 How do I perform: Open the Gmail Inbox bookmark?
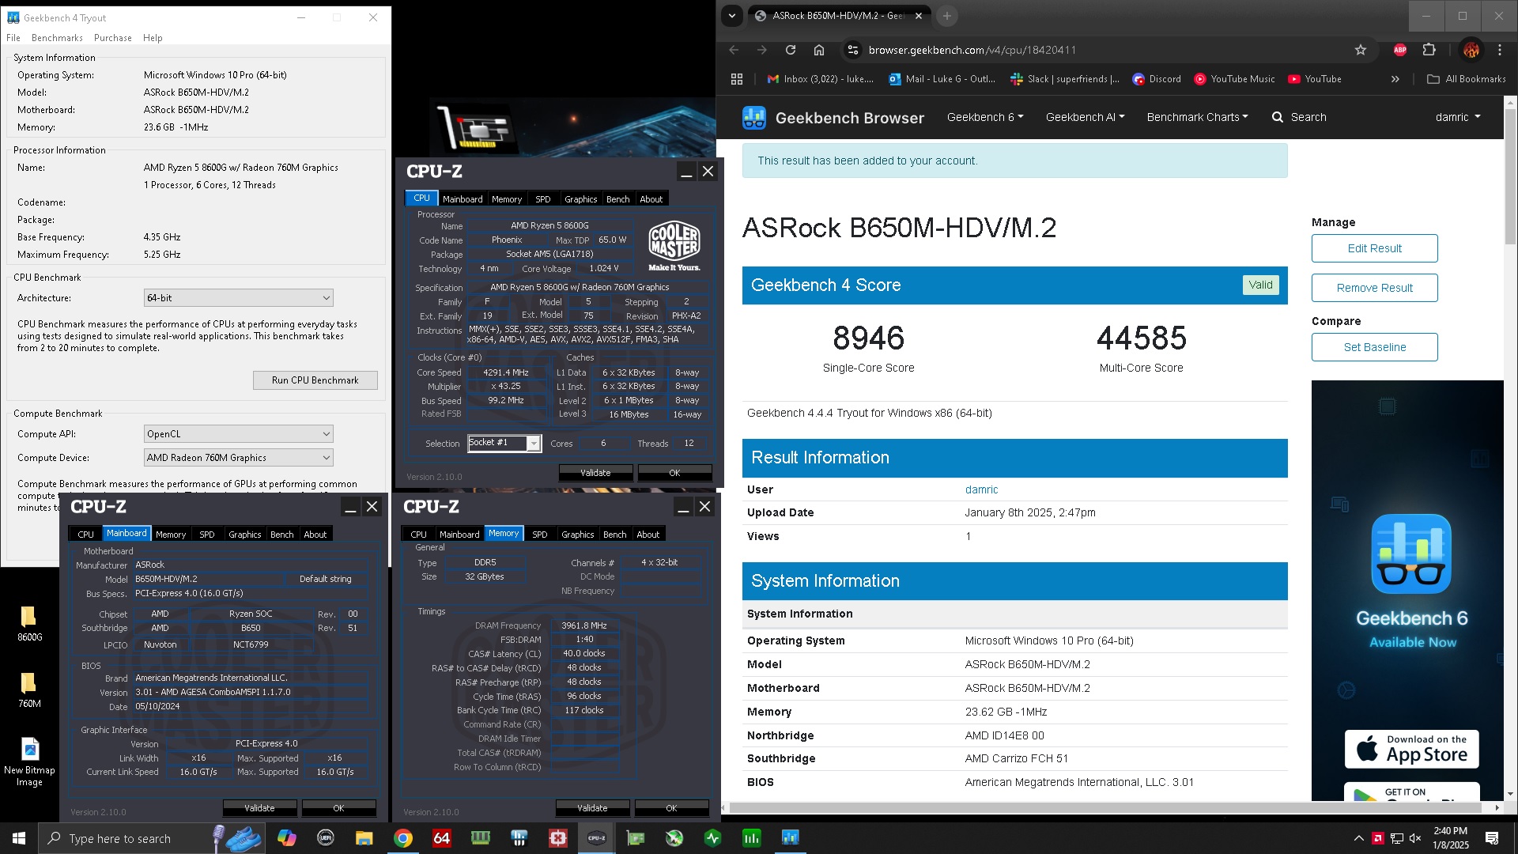821,79
